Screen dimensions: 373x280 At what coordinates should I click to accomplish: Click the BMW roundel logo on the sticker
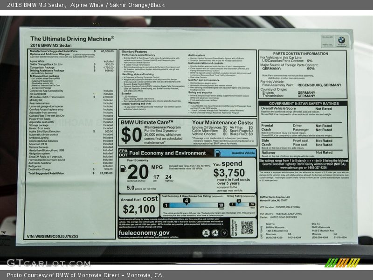coord(341,40)
